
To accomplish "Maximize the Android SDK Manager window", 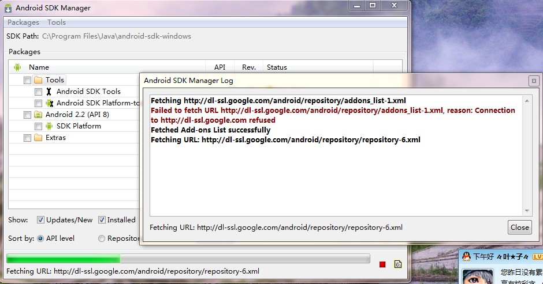I will (373, 6).
